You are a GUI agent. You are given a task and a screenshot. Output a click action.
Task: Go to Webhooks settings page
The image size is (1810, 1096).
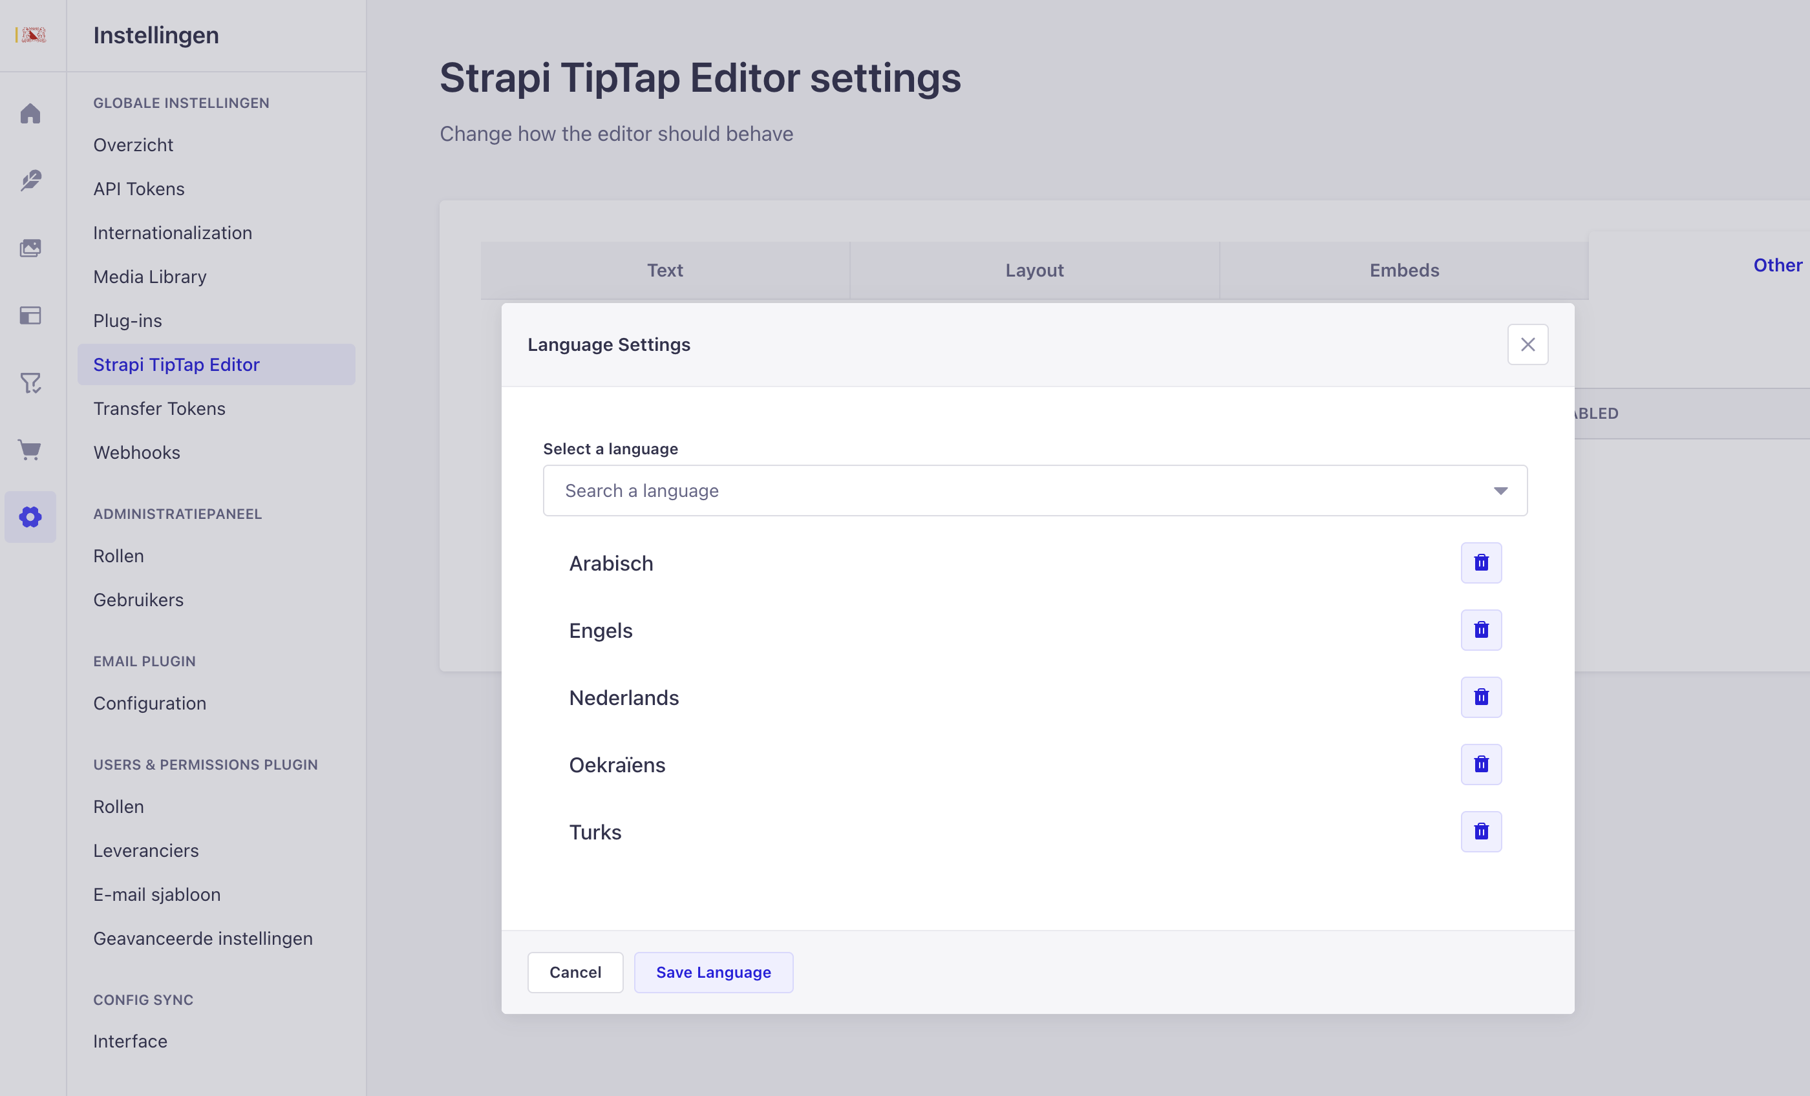coord(136,452)
